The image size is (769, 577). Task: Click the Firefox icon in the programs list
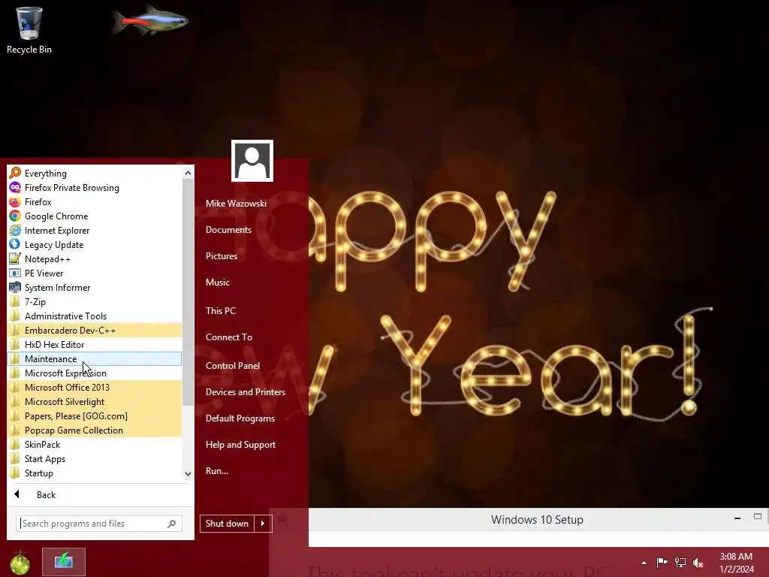coord(15,201)
